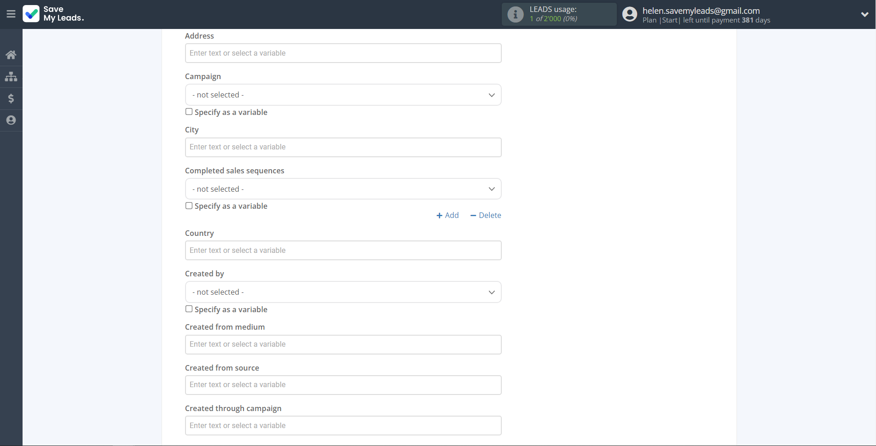876x446 pixels.
Task: Go to Home in sidebar
Action: point(11,55)
